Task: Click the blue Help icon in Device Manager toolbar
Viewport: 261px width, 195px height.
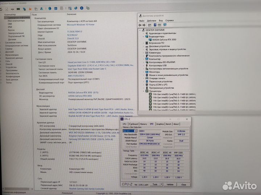Action: tap(155, 25)
